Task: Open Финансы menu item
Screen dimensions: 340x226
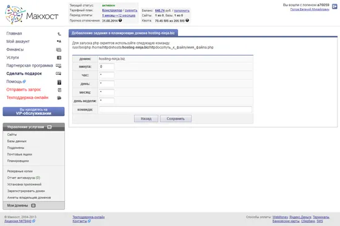Action: [x=15, y=49]
